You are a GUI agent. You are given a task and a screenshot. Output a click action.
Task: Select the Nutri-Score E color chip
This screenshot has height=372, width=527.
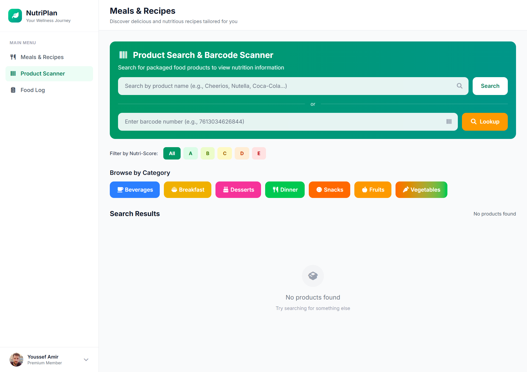[x=259, y=153]
